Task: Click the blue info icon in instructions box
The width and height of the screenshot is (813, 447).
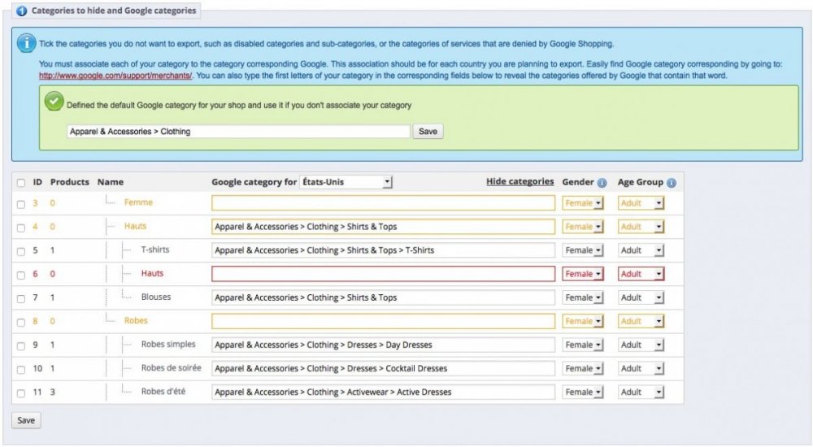Action: pos(27,43)
